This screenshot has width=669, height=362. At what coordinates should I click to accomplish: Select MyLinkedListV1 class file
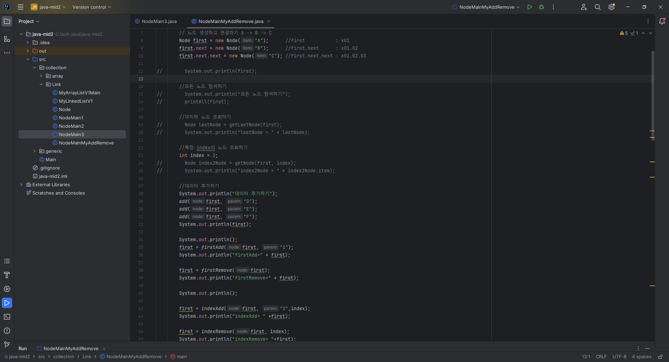pos(76,101)
